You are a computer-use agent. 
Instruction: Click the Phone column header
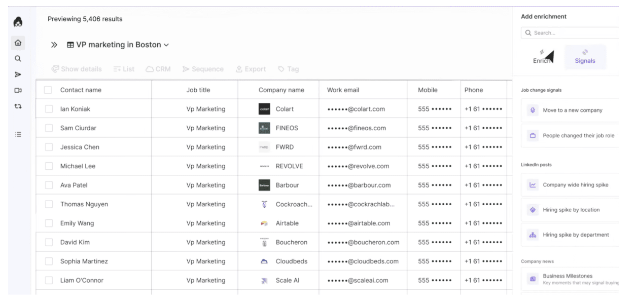tap(474, 90)
